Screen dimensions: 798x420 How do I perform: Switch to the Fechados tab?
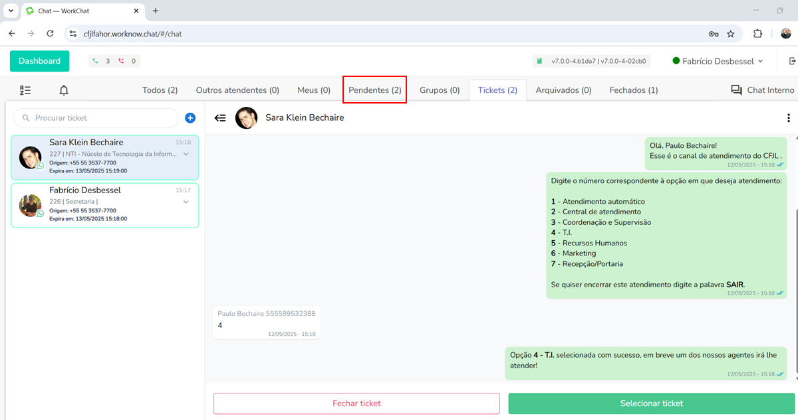(633, 90)
